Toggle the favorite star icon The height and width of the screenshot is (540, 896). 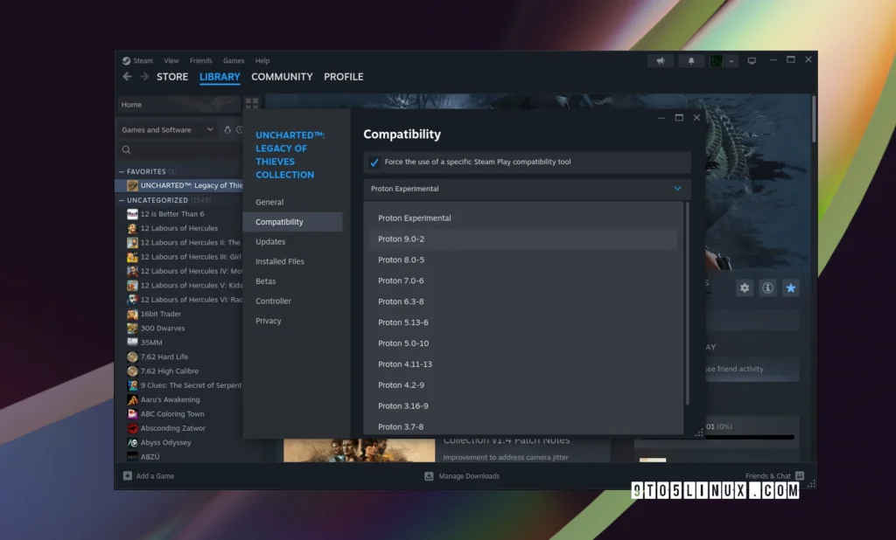791,288
